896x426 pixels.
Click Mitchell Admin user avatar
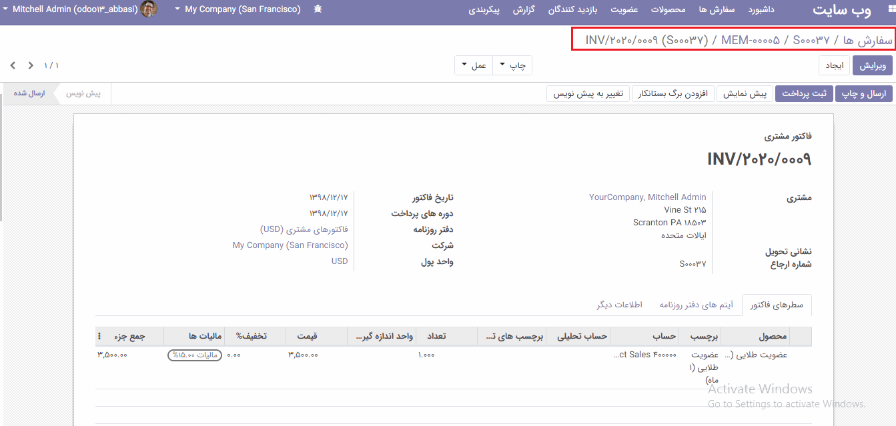tap(149, 9)
